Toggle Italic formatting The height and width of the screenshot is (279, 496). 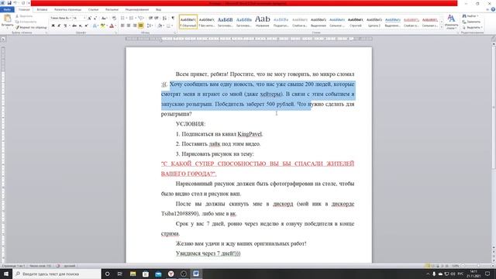59,26
